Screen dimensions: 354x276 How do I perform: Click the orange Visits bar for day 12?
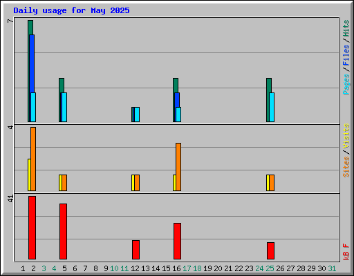[x=137, y=183]
